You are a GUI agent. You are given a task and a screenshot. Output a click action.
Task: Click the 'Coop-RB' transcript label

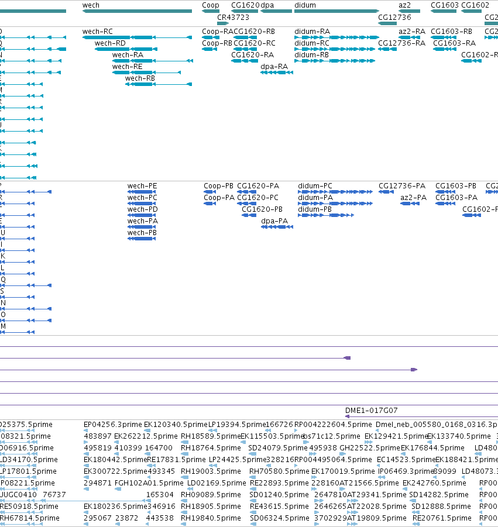tap(217, 43)
